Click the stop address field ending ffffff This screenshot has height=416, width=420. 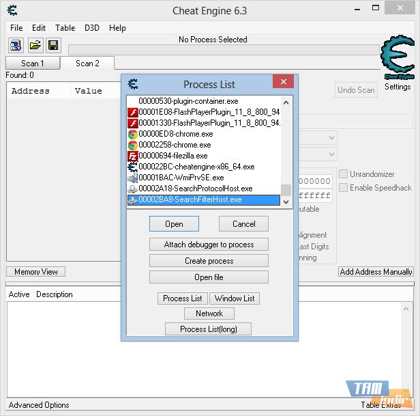315,195
